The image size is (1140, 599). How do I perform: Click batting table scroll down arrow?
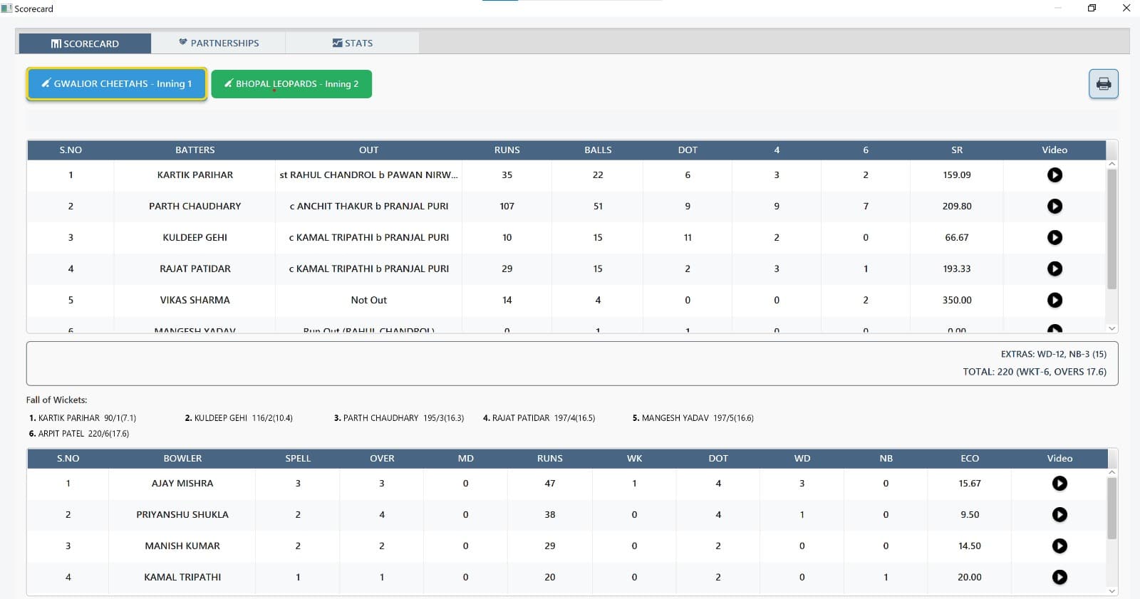[x=1111, y=328]
